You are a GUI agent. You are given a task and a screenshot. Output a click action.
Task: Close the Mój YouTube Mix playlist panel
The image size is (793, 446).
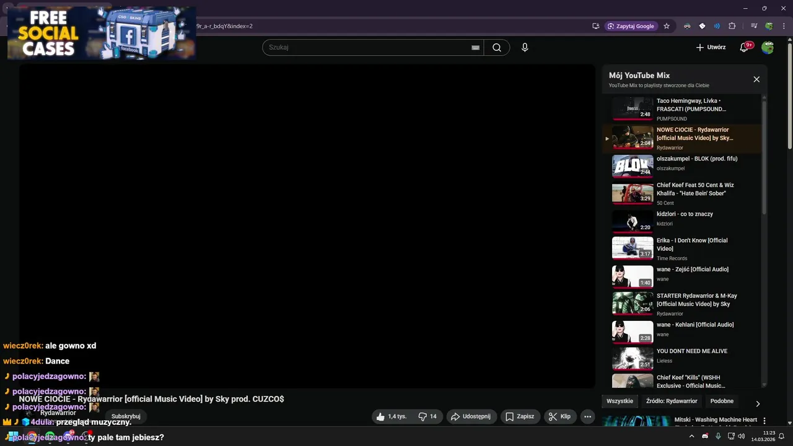click(x=756, y=79)
